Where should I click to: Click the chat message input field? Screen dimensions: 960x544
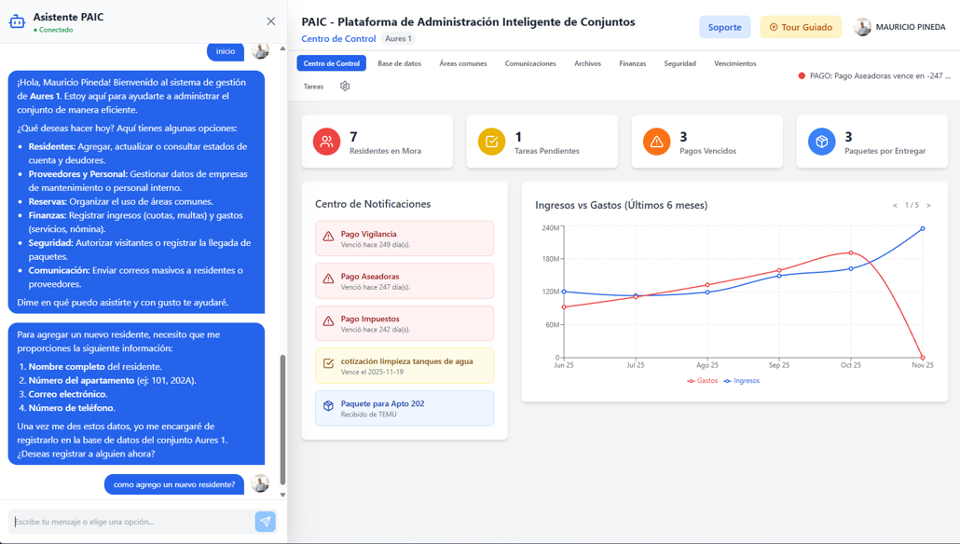point(131,522)
